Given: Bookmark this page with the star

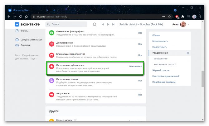Looking at the screenshot, I should (x=169, y=16).
